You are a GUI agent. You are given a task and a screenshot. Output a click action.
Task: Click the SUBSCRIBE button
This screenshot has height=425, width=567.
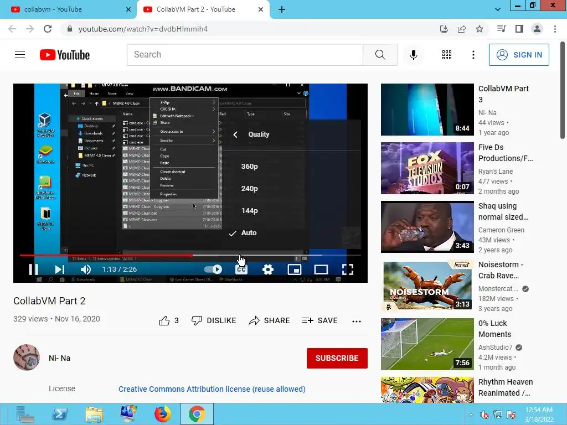(337, 358)
